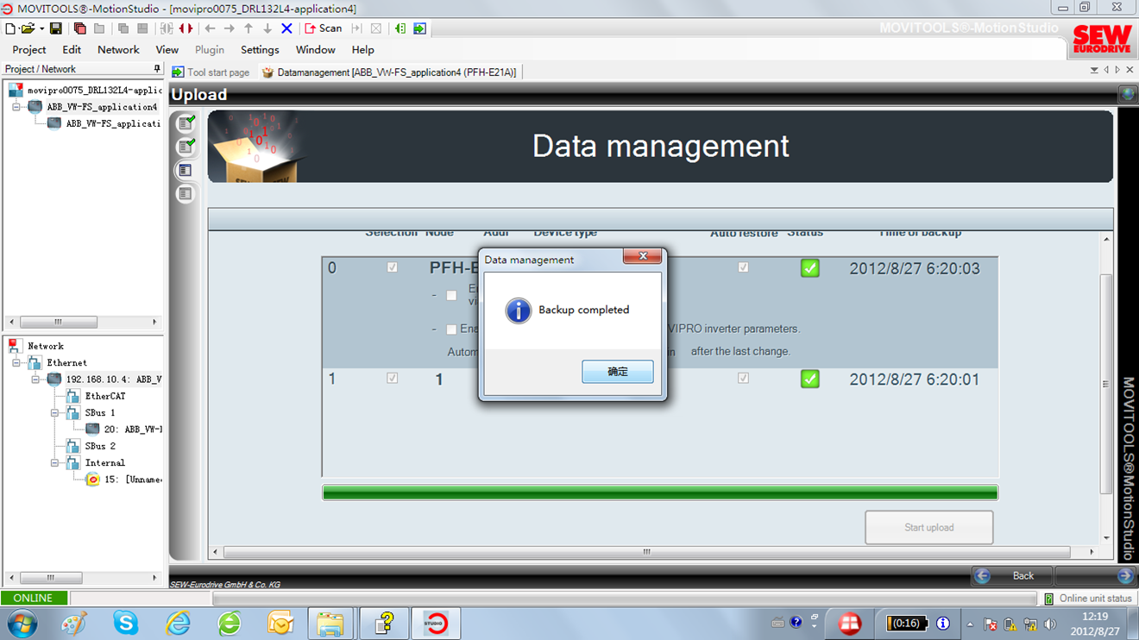1139x640 pixels.
Task: Confirm the Backup completed dialog with 确定
Action: click(x=617, y=372)
